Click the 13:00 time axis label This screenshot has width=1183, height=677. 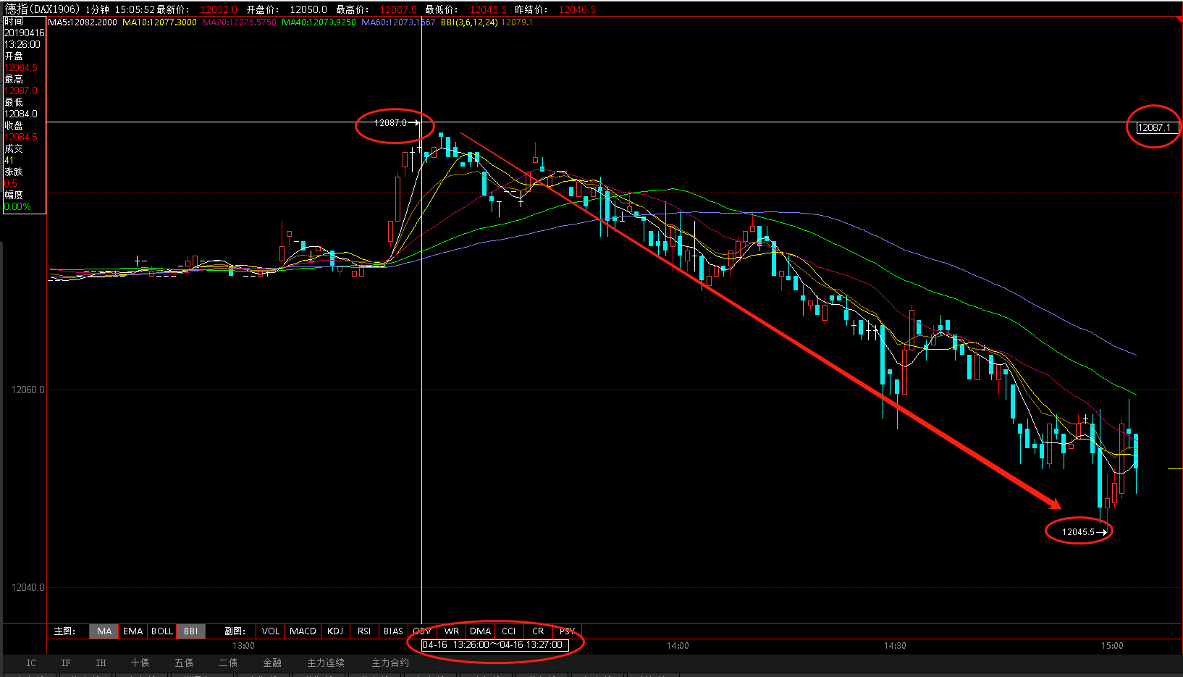point(243,646)
